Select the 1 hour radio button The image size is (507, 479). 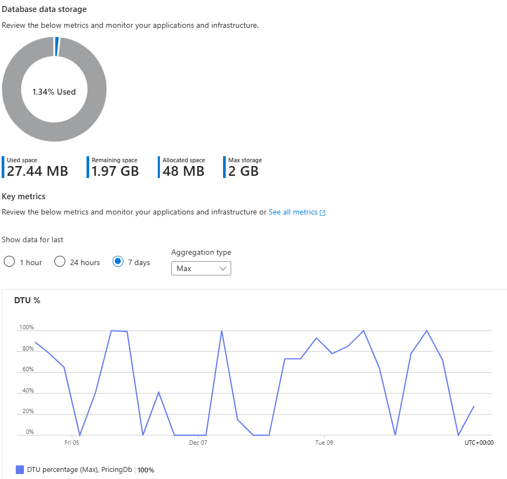click(9, 262)
